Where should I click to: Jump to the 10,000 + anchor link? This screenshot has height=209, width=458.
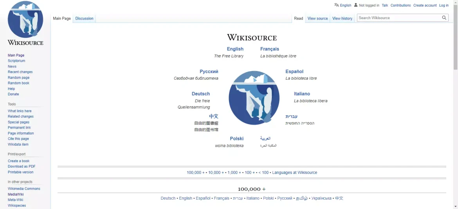pyautogui.click(x=216, y=173)
